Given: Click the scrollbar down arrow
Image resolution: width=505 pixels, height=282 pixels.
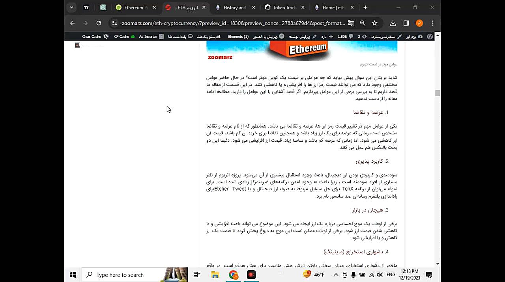Looking at the screenshot, I should coord(437,264).
